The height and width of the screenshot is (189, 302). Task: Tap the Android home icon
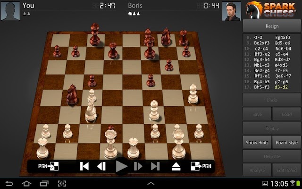[26, 183]
